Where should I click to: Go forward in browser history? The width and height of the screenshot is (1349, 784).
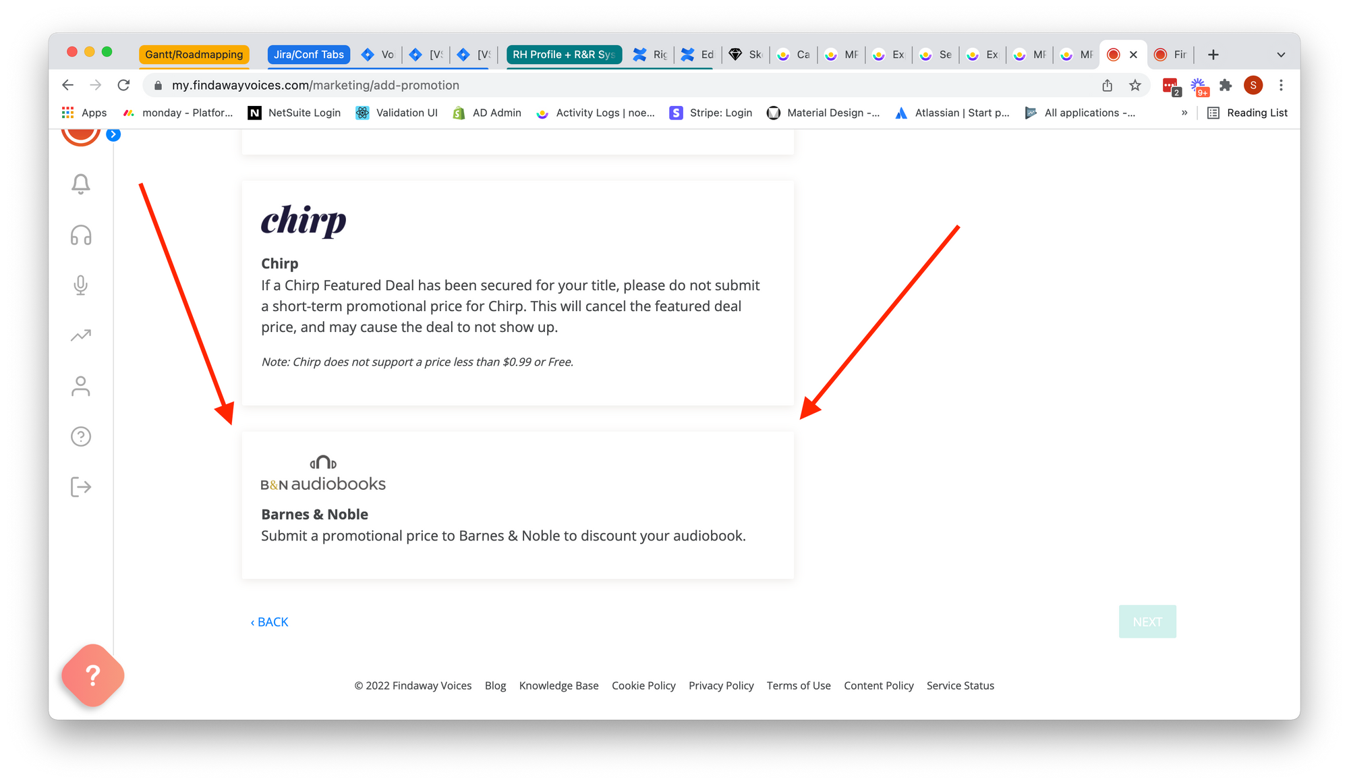point(96,85)
